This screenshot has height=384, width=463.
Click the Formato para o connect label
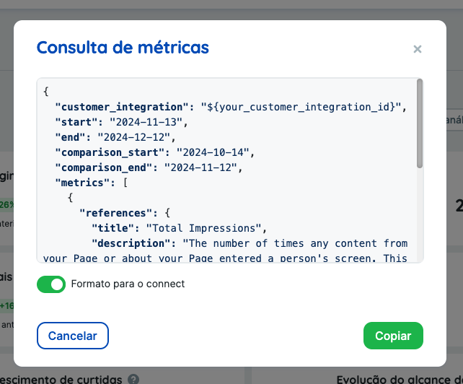point(128,284)
